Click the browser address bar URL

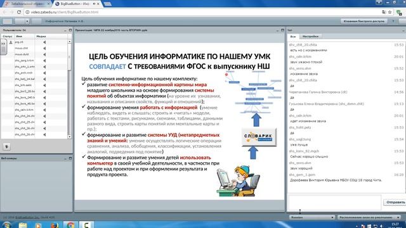click(65, 12)
